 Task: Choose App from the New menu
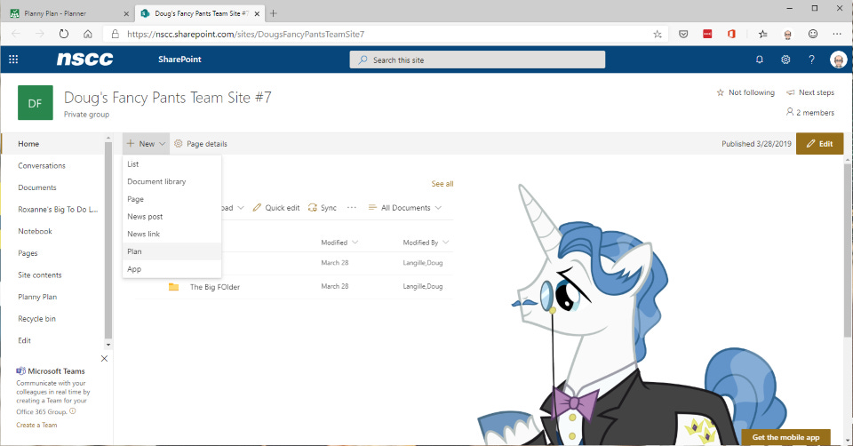coord(171,268)
